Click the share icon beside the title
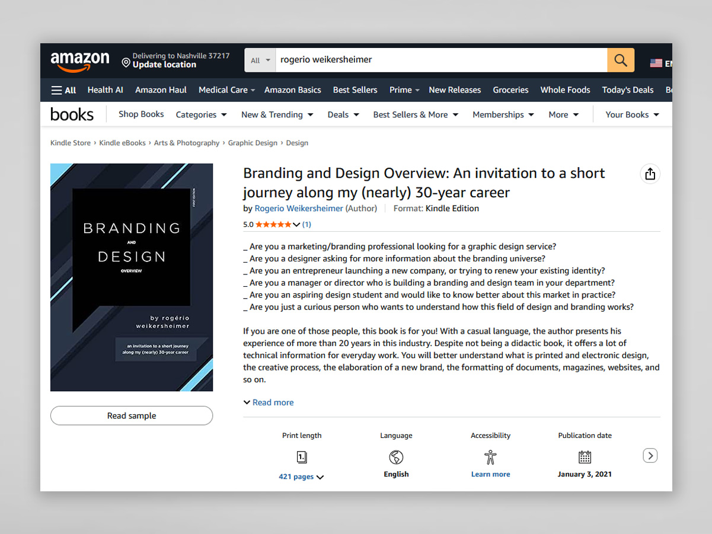712x534 pixels. (x=650, y=174)
